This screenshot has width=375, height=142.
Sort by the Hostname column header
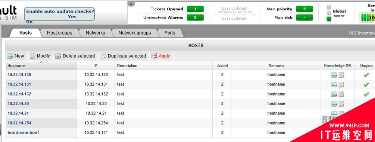(16, 66)
